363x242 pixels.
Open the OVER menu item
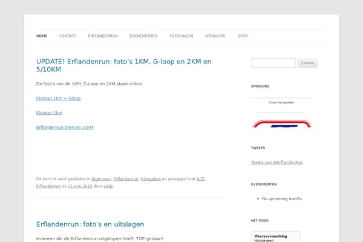pyautogui.click(x=243, y=36)
